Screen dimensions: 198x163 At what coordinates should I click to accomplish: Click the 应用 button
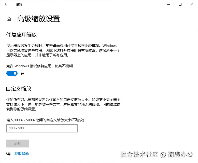[x=18, y=144]
